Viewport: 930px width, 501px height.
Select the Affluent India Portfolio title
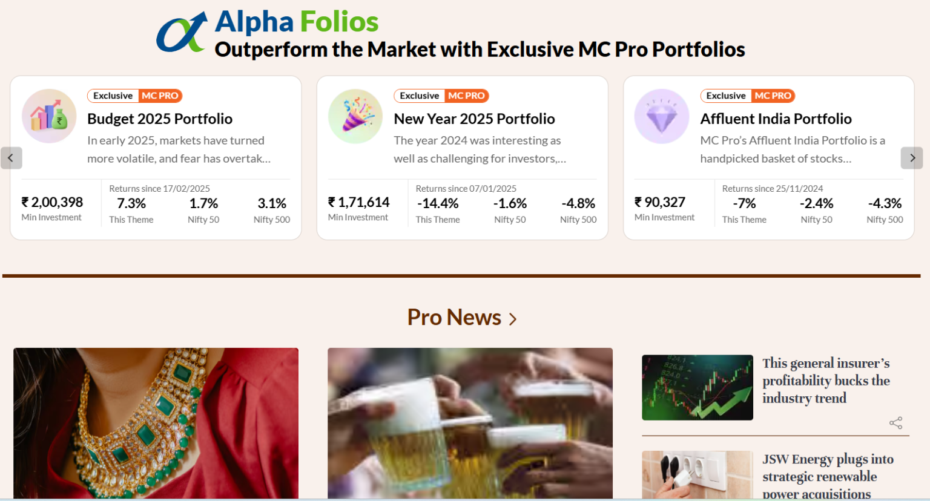pos(776,119)
